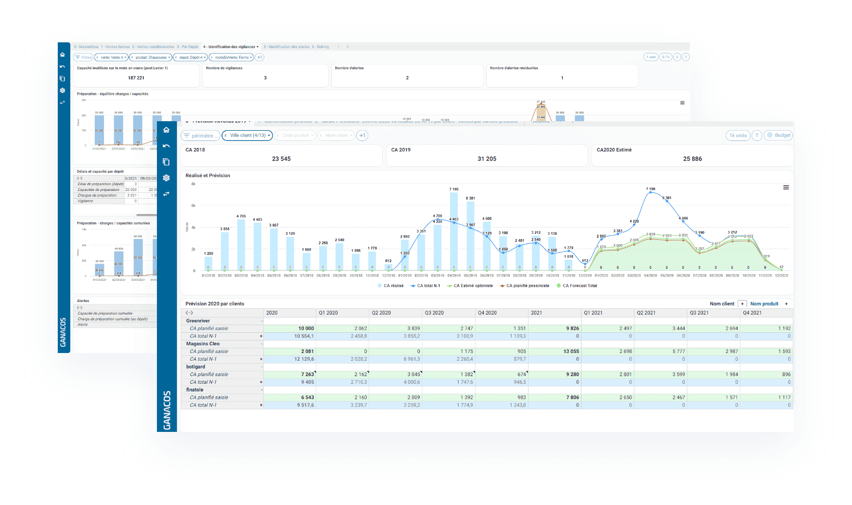852x505 pixels.
Task: Switch to the 5 - Identification des alertes tab
Action: 286,47
